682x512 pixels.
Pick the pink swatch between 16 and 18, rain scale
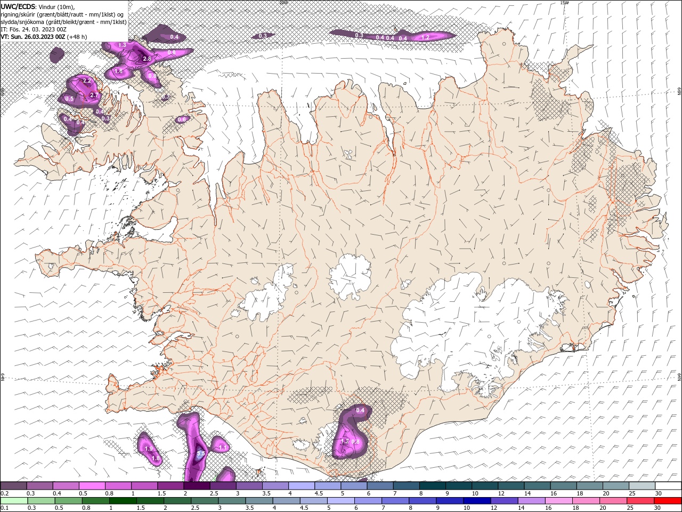(x=559, y=501)
